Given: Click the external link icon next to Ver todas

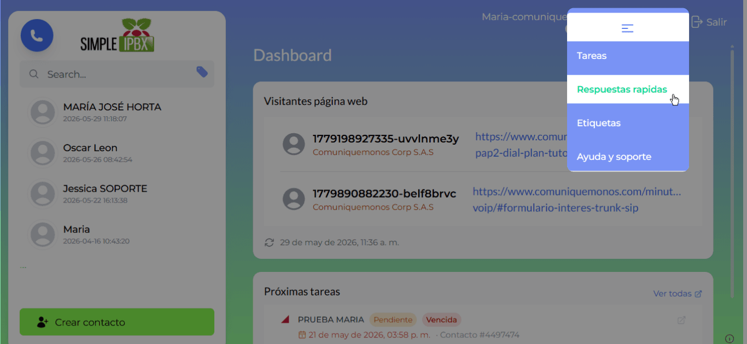Looking at the screenshot, I should pos(698,294).
